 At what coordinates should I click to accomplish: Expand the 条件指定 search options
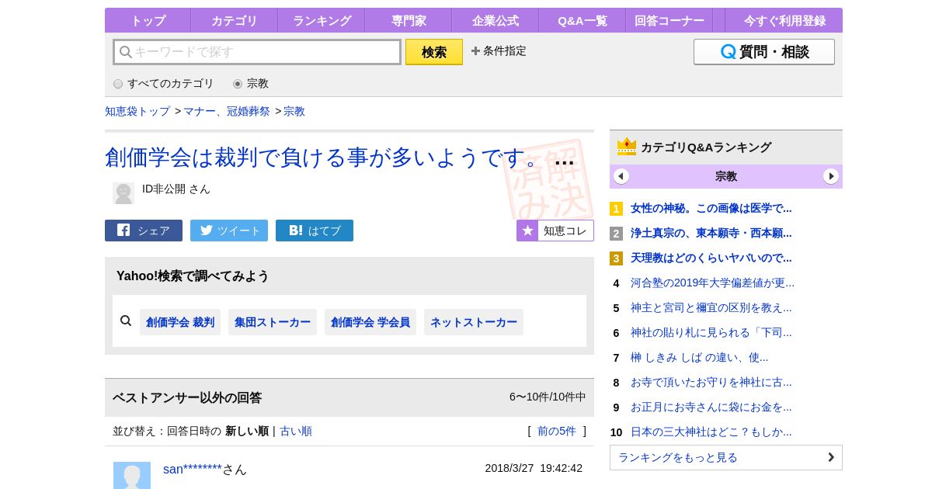tap(499, 50)
